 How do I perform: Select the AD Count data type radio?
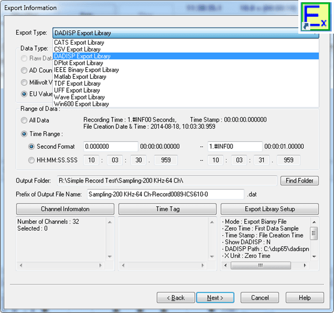pos(24,70)
